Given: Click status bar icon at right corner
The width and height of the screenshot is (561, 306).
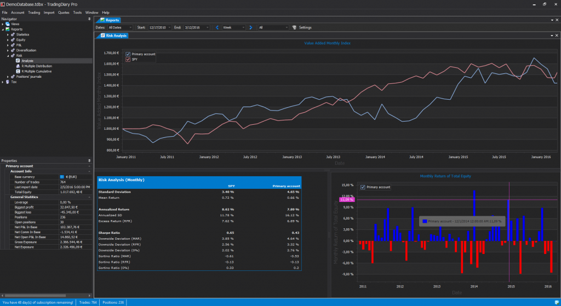Looking at the screenshot, I should tap(557, 302).
